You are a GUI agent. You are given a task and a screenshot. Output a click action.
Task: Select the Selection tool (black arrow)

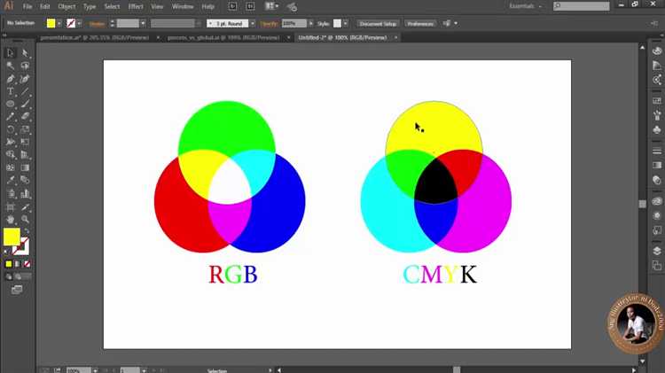pyautogui.click(x=10, y=53)
